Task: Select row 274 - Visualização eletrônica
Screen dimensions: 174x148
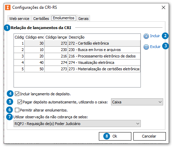Action: click(77, 63)
